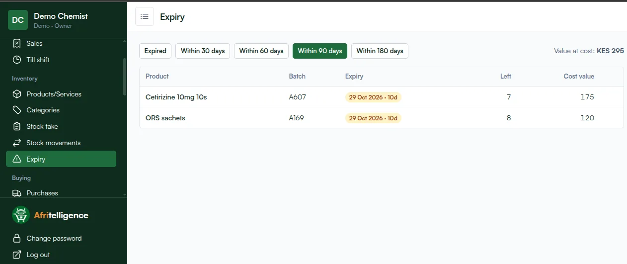Open Stock take clipboard icon

pos(17,126)
